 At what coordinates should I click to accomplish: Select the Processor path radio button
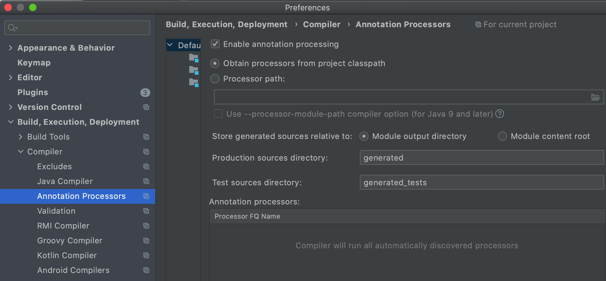[x=215, y=79]
